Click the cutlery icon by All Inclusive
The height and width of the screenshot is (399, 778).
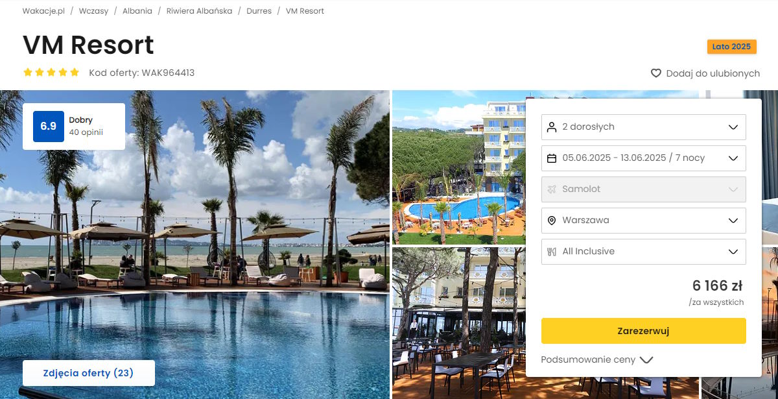tap(552, 252)
